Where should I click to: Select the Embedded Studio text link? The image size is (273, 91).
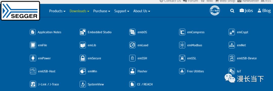pyautogui.click(x=100, y=32)
